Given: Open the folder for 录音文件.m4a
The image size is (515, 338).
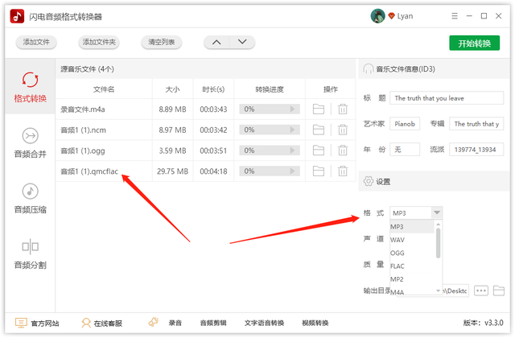Looking at the screenshot, I should pos(319,109).
